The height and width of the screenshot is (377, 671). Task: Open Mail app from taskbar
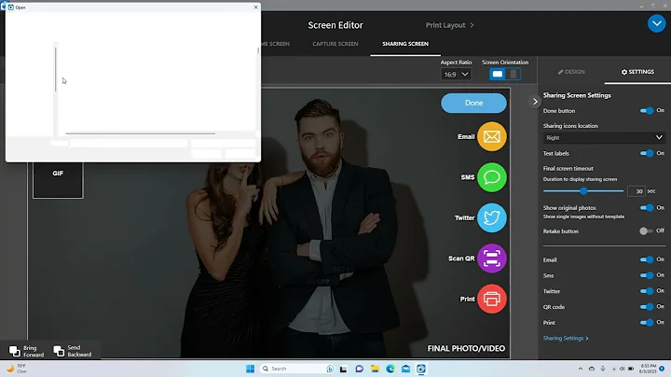405,369
